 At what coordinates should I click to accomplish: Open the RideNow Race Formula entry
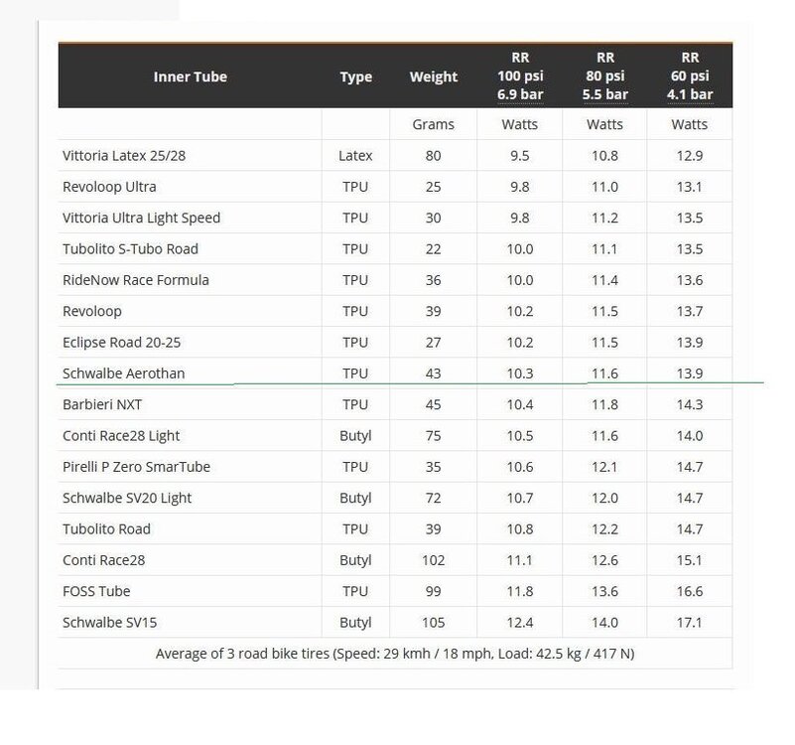click(x=135, y=280)
